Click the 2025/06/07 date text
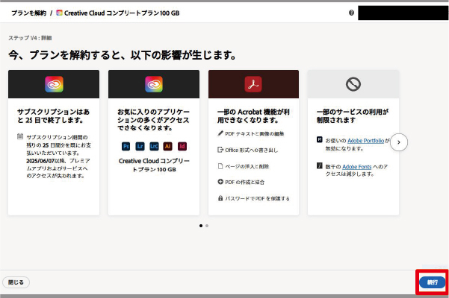Viewport: 449px width, 298px height. pos(40,161)
